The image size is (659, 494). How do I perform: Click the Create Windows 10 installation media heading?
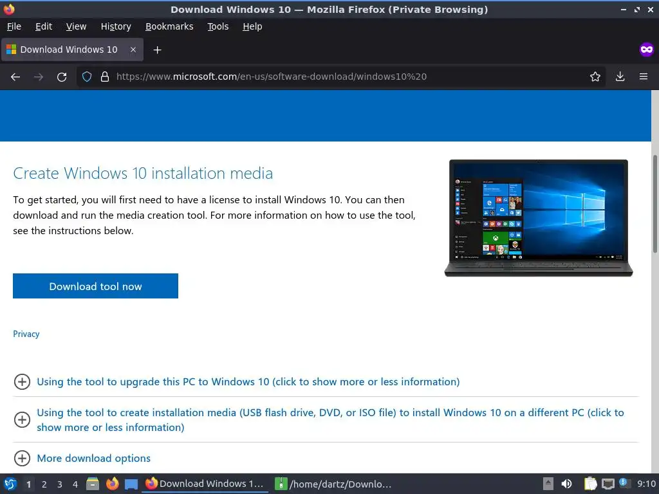143,173
